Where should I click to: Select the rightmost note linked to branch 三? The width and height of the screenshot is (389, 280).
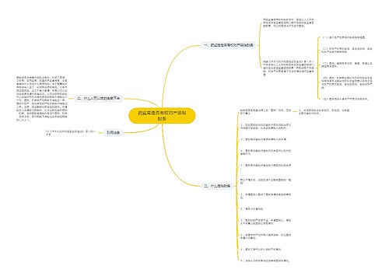pos(324,112)
